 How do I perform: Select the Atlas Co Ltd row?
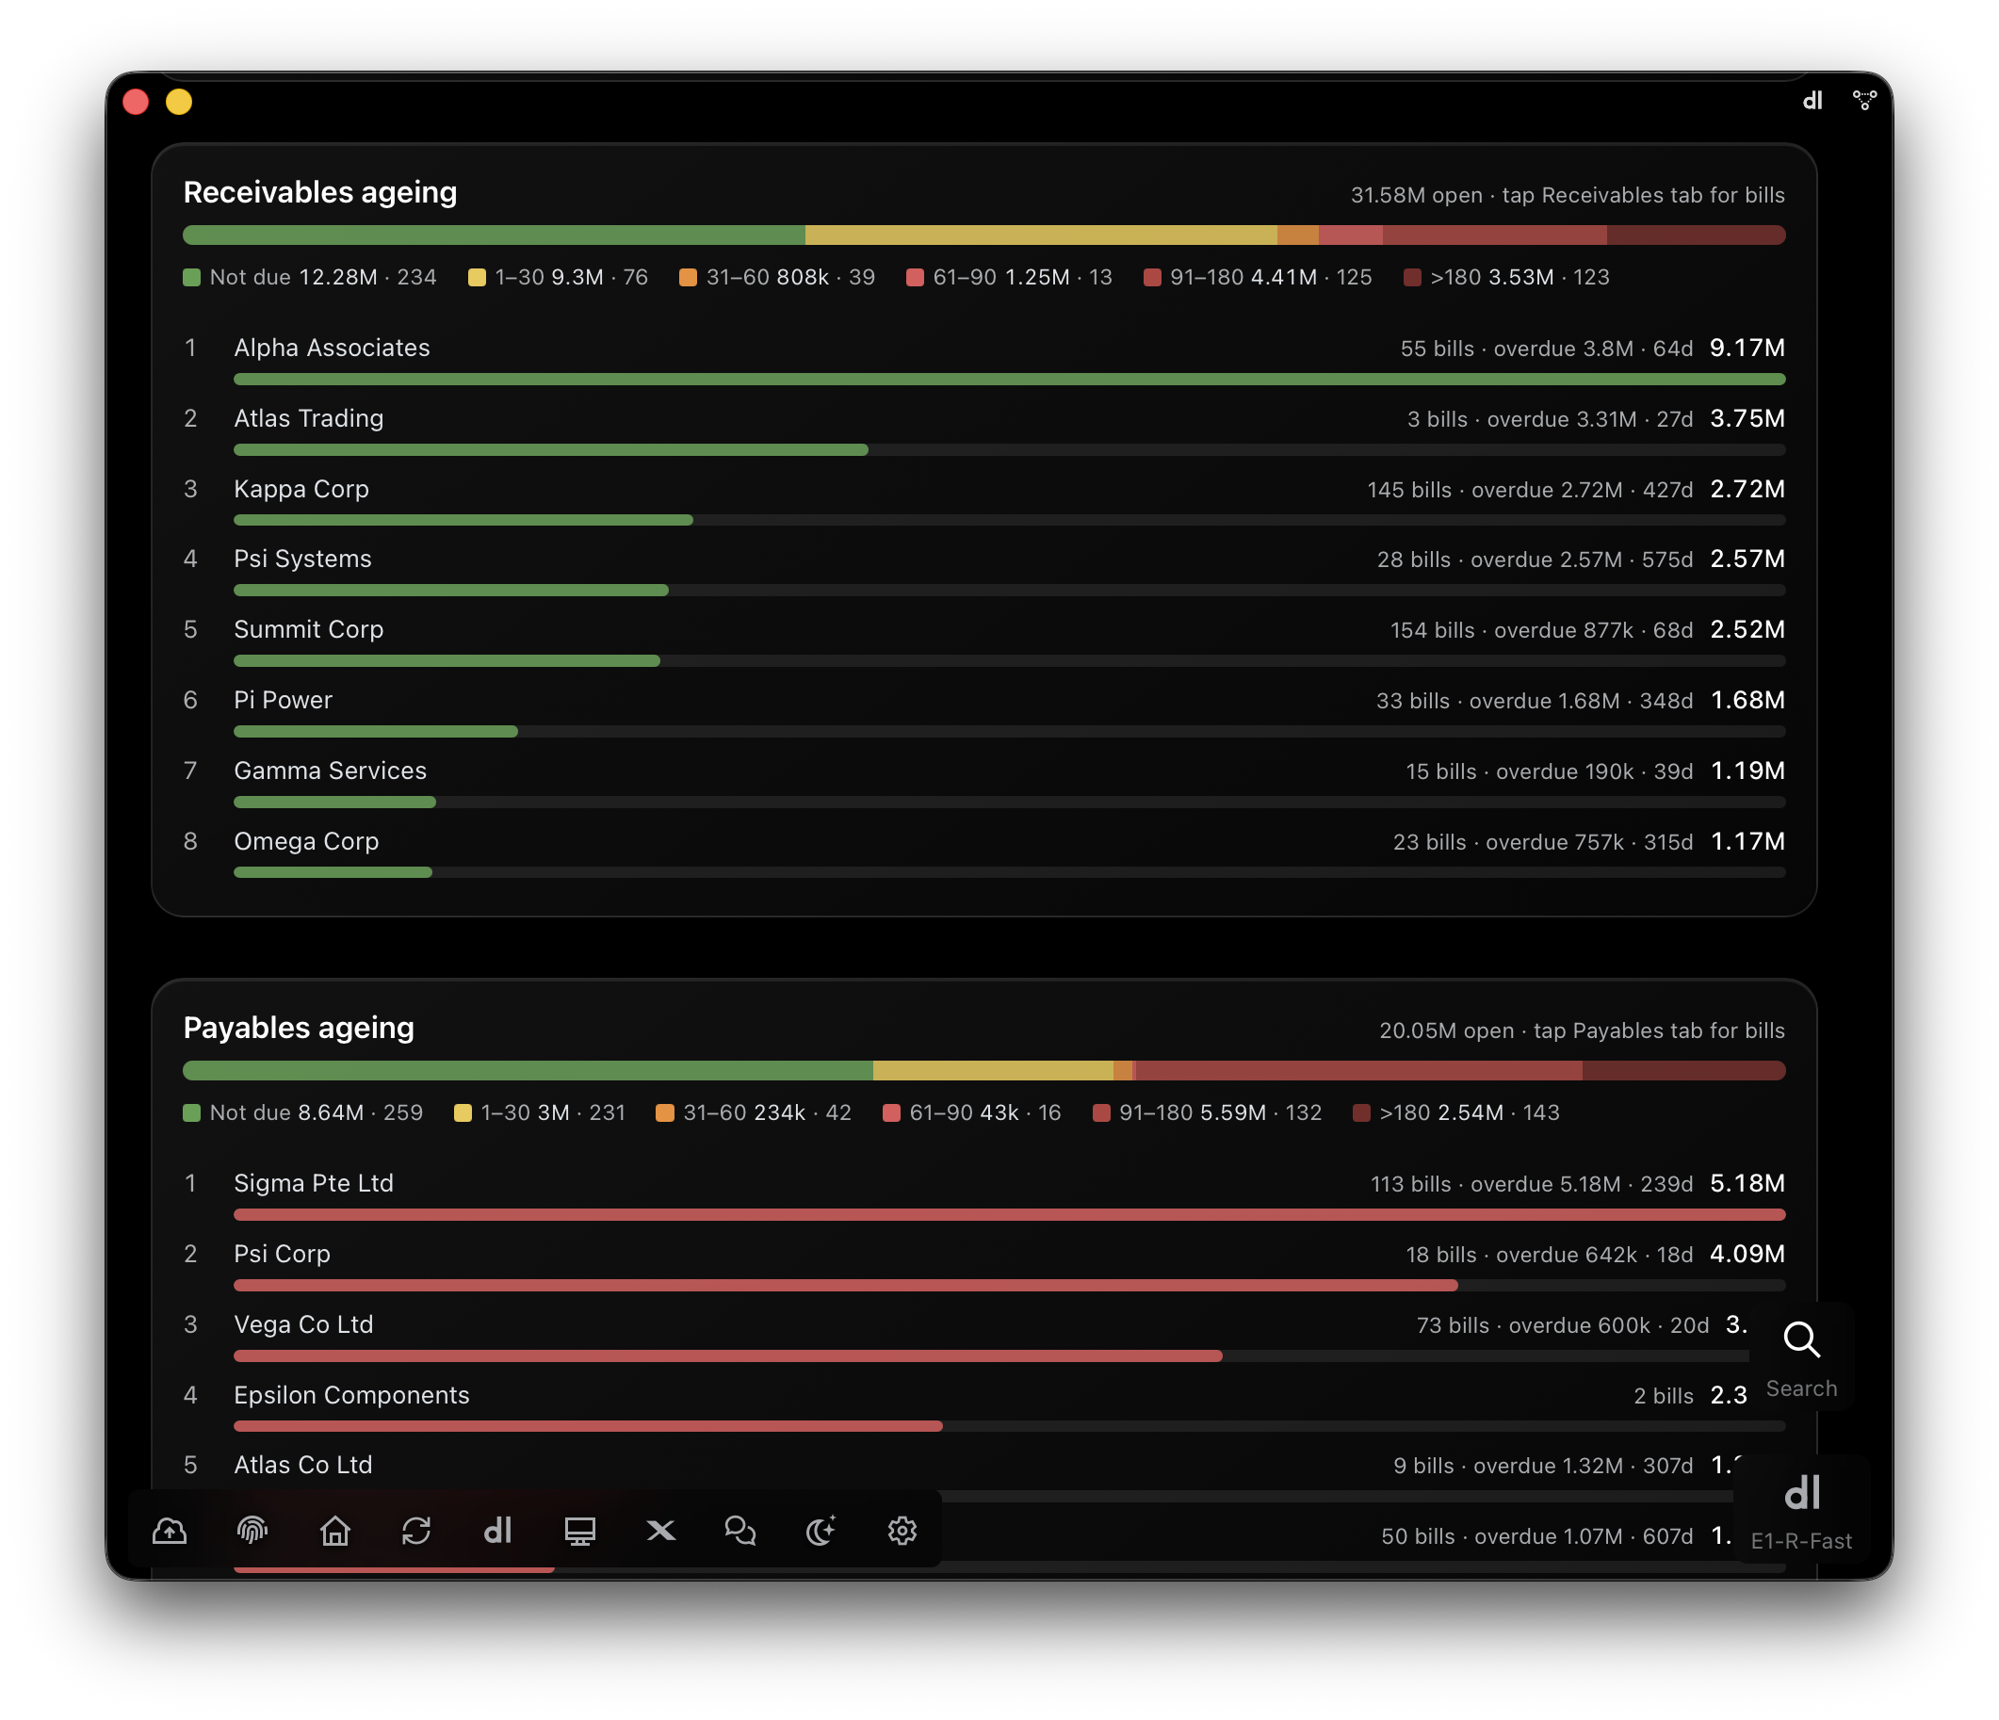(x=984, y=1476)
